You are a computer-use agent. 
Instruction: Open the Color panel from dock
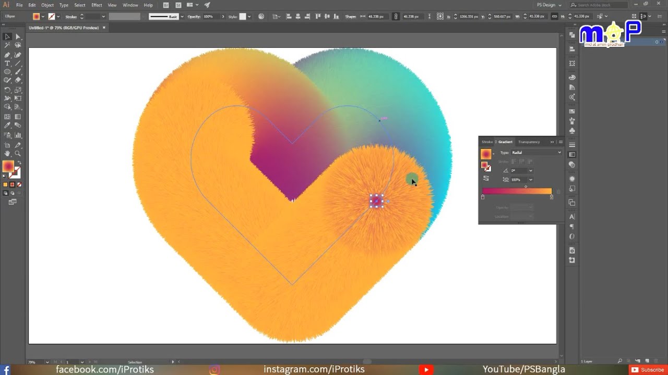pos(572,78)
